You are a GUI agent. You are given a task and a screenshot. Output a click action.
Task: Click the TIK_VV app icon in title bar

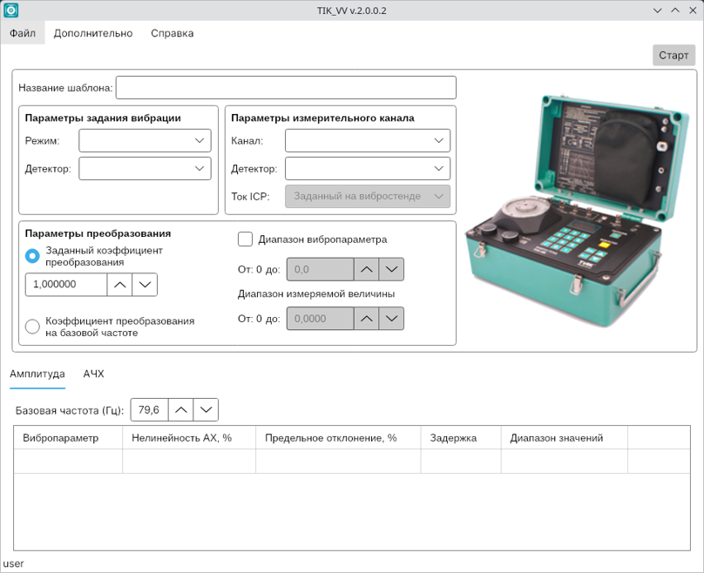(10, 10)
